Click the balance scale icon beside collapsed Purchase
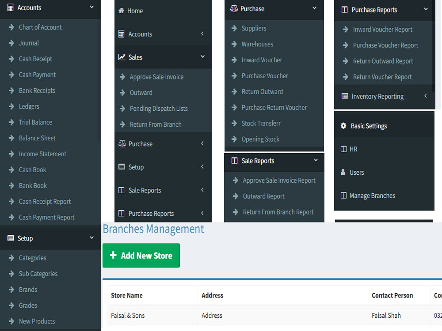The width and height of the screenshot is (442, 331). click(122, 144)
